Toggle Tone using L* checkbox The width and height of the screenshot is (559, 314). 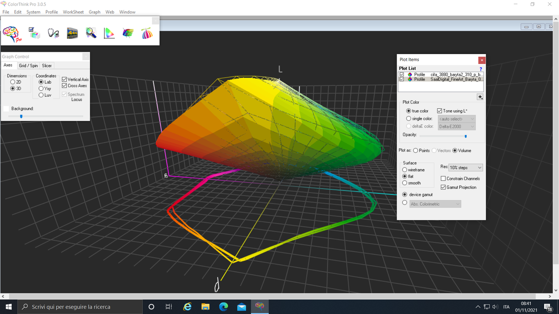[x=440, y=111]
